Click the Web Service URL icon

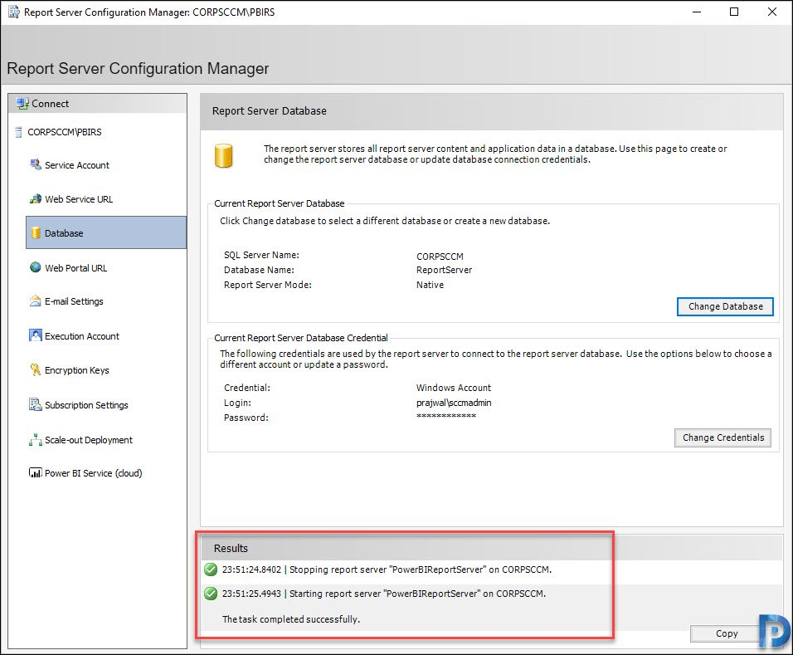pos(36,199)
